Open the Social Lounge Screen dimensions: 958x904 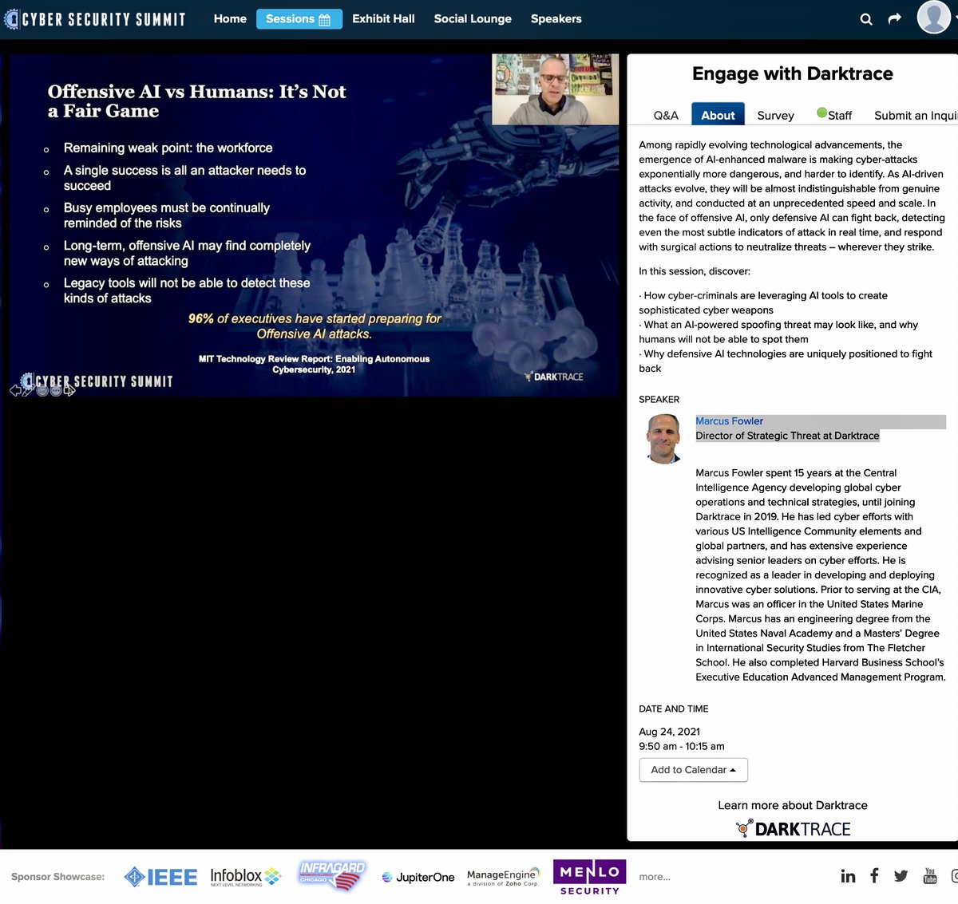tap(473, 18)
